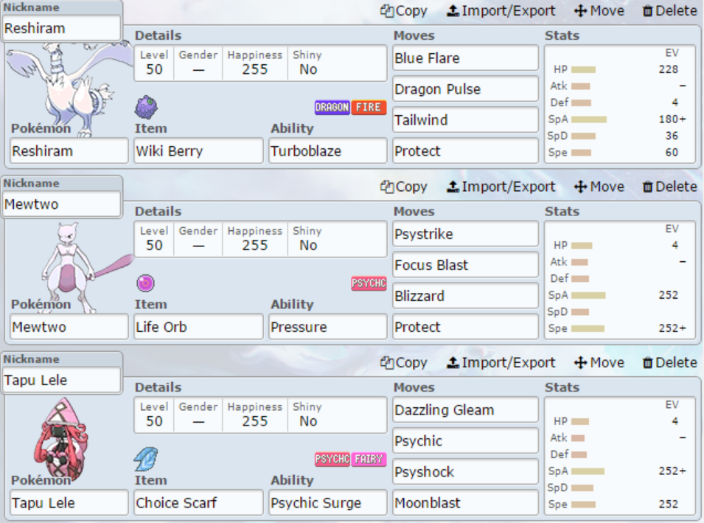Click Reshiram's Spe EV value 60
Image resolution: width=704 pixels, height=523 pixels.
click(x=672, y=152)
